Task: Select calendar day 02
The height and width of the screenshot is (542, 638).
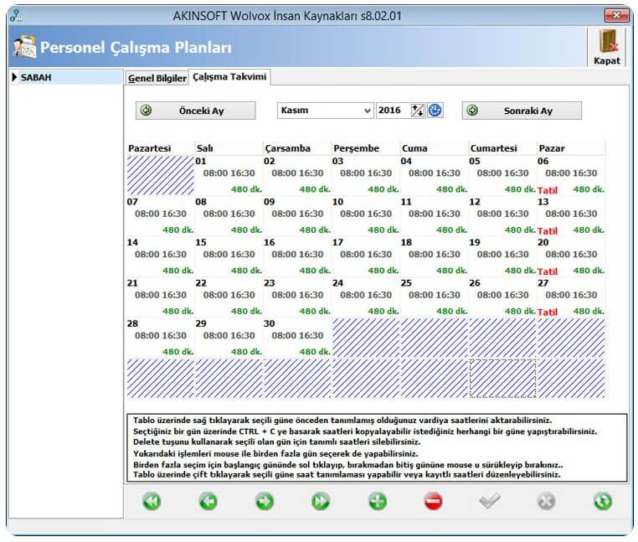Action: click(x=297, y=175)
